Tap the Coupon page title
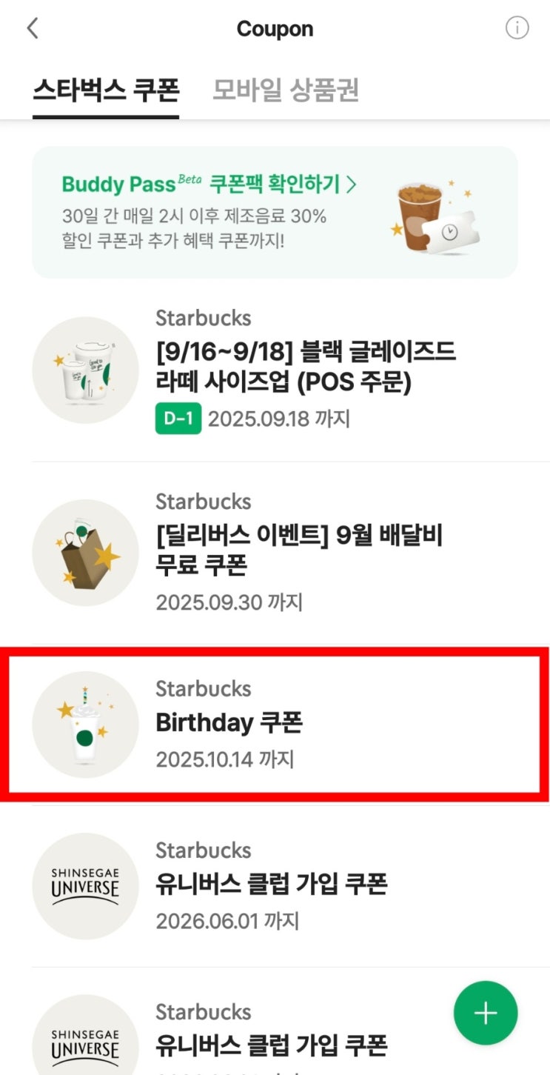 click(x=275, y=29)
